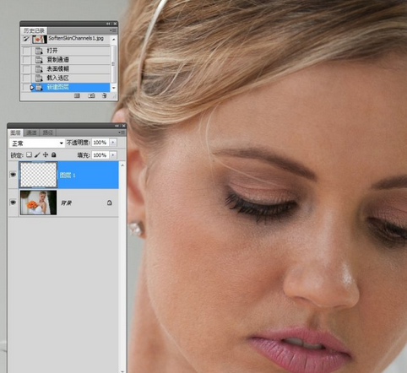Create new document from current history state
The height and width of the screenshot is (373, 407).
(77, 95)
